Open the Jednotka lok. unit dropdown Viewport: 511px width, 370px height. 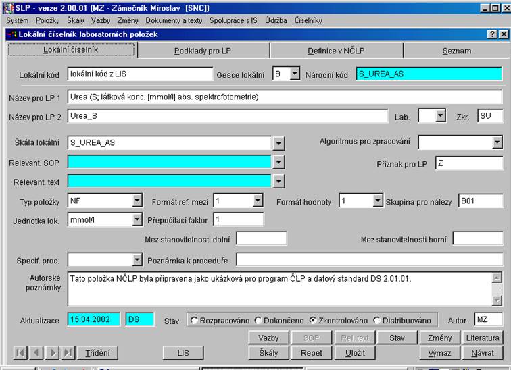pyautogui.click(x=137, y=219)
